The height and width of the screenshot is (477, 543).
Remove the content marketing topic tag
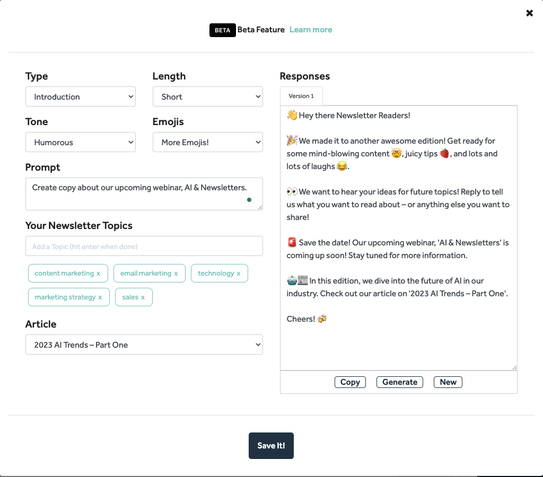point(99,273)
